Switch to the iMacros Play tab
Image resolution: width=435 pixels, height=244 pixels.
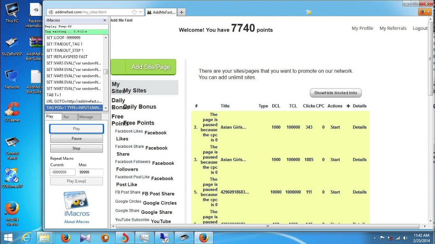tap(53, 117)
